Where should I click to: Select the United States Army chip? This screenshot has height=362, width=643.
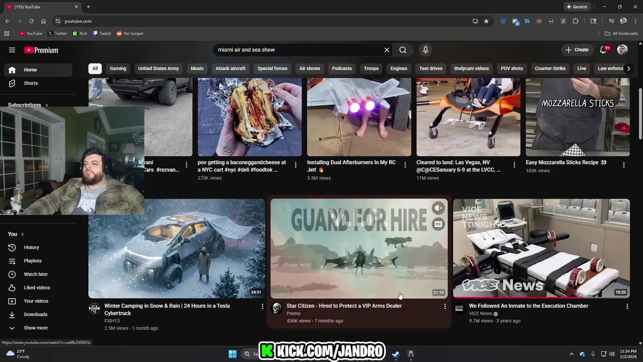click(x=158, y=68)
